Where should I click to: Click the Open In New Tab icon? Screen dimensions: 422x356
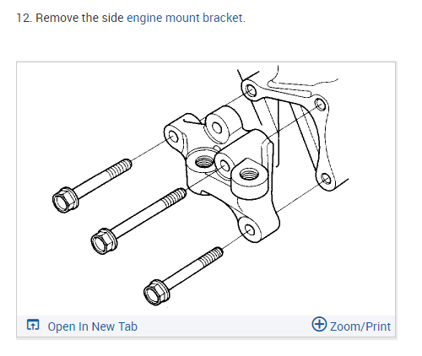coord(33,325)
